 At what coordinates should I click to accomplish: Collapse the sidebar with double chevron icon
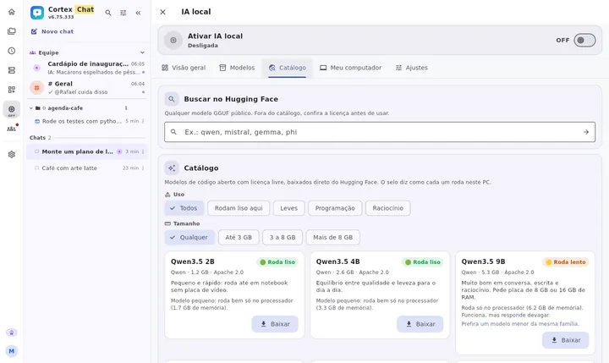pos(138,13)
